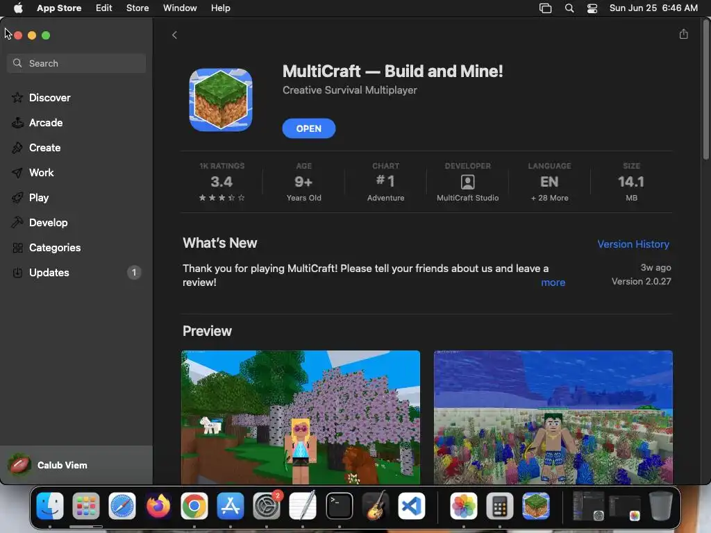Open the cherry blossom tree preview screenshot

tap(301, 417)
